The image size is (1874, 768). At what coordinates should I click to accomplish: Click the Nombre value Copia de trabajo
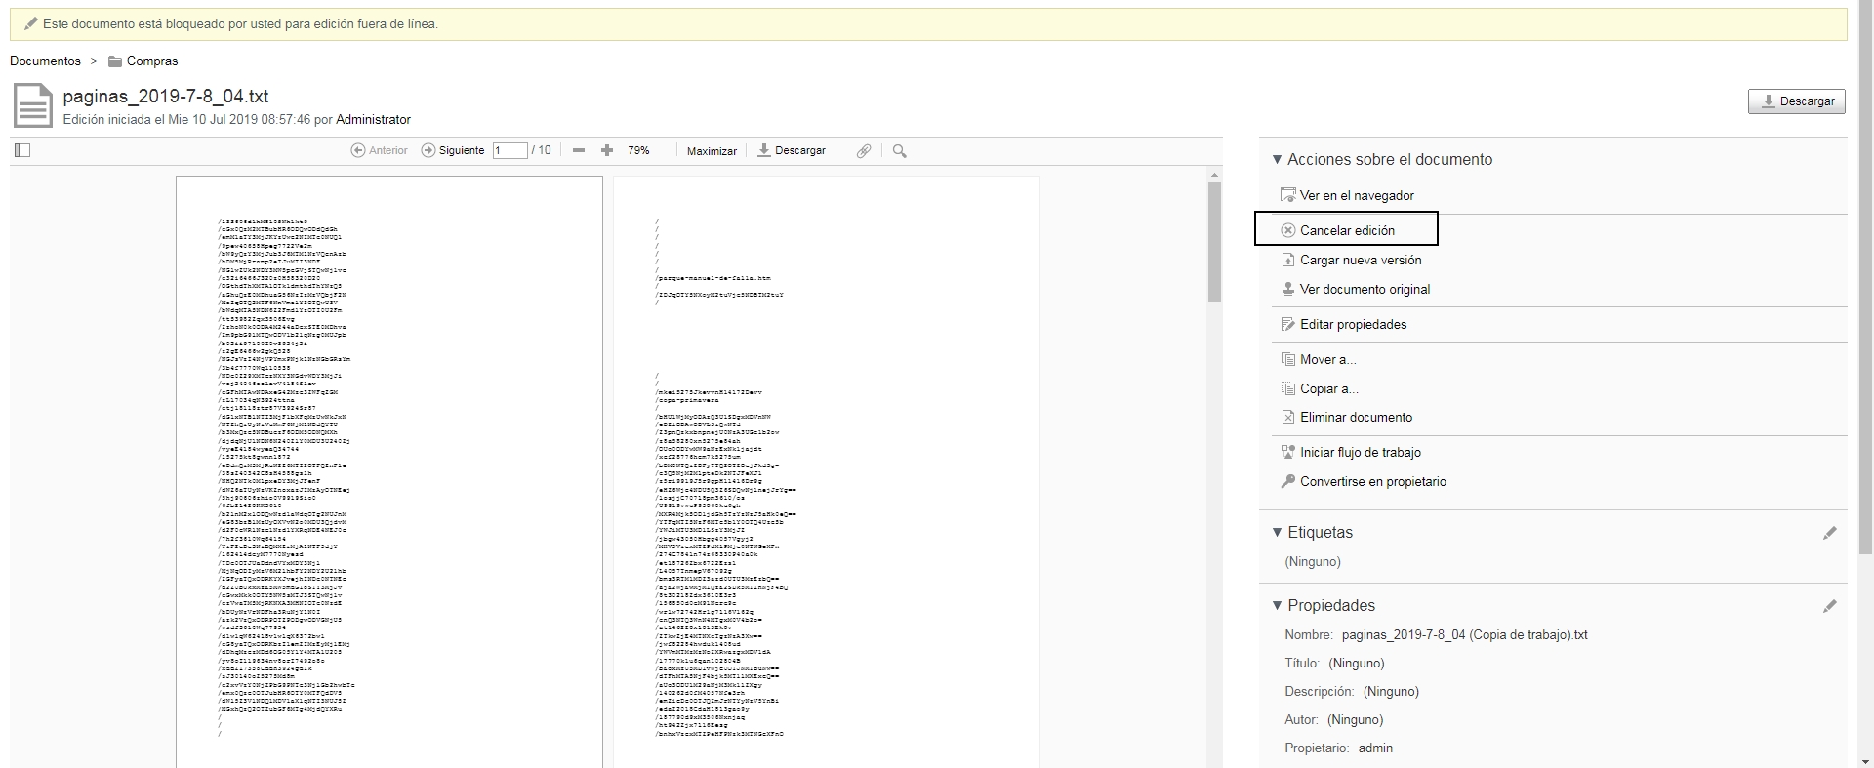tap(1465, 634)
